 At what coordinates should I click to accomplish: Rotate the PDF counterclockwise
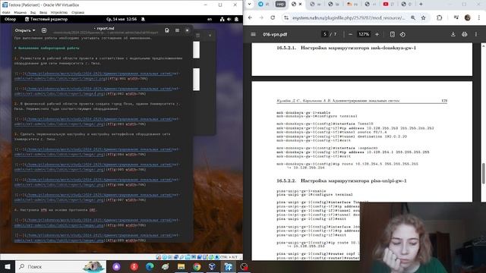[402, 34]
